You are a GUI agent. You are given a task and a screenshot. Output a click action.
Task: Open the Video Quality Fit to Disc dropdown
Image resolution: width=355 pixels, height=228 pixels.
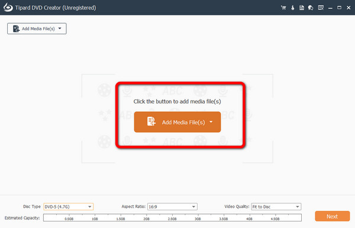pos(276,207)
